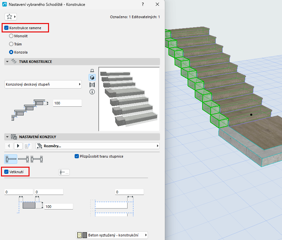The height and width of the screenshot is (240, 282).
Task: Select the black point on stair tread
Action: tap(251, 114)
